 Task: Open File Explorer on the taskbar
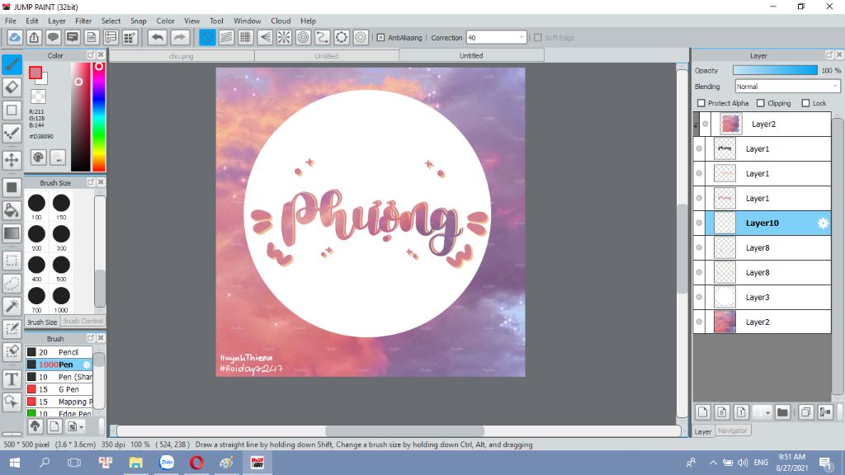pyautogui.click(x=135, y=463)
